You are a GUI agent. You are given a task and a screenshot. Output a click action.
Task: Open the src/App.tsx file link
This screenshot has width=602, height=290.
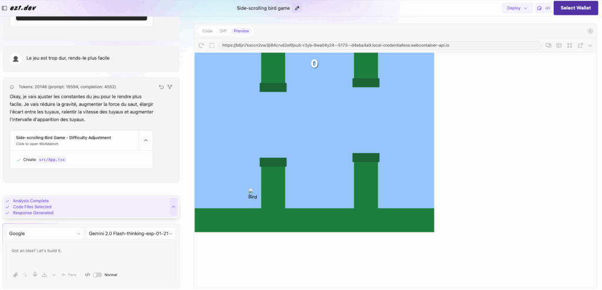52,160
